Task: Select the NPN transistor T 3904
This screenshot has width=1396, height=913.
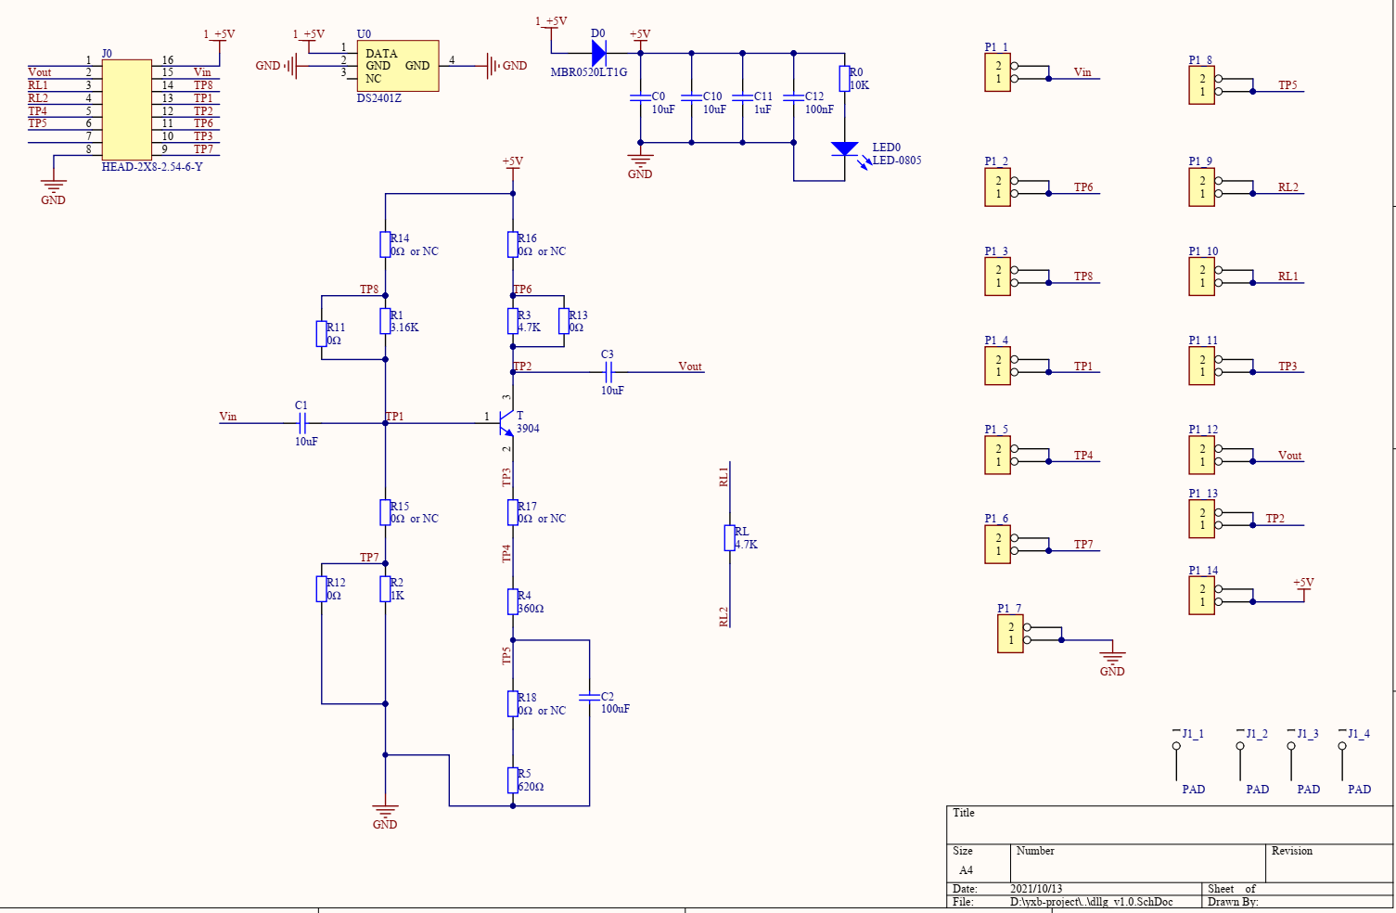Action: point(506,423)
